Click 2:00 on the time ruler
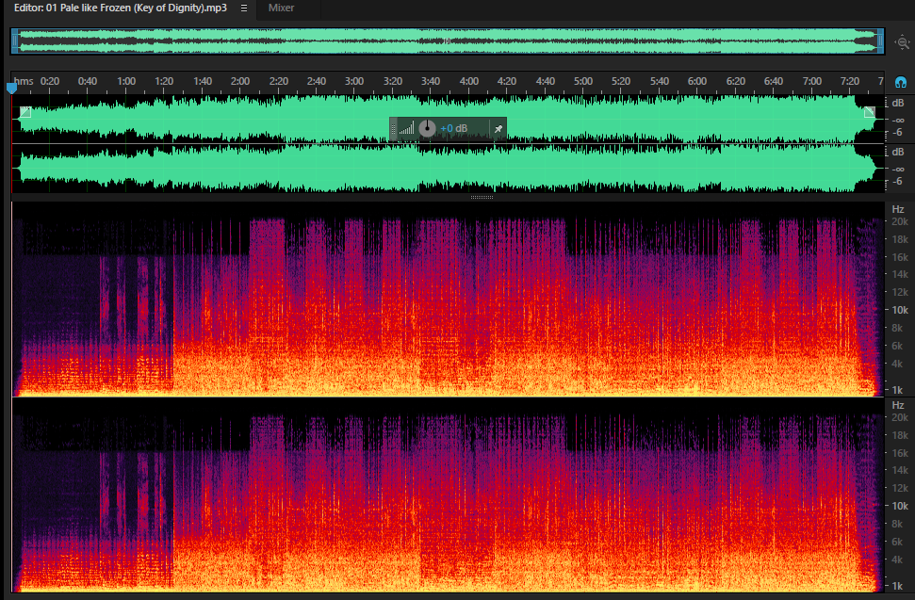Viewport: 915px width, 600px height. pyautogui.click(x=240, y=81)
